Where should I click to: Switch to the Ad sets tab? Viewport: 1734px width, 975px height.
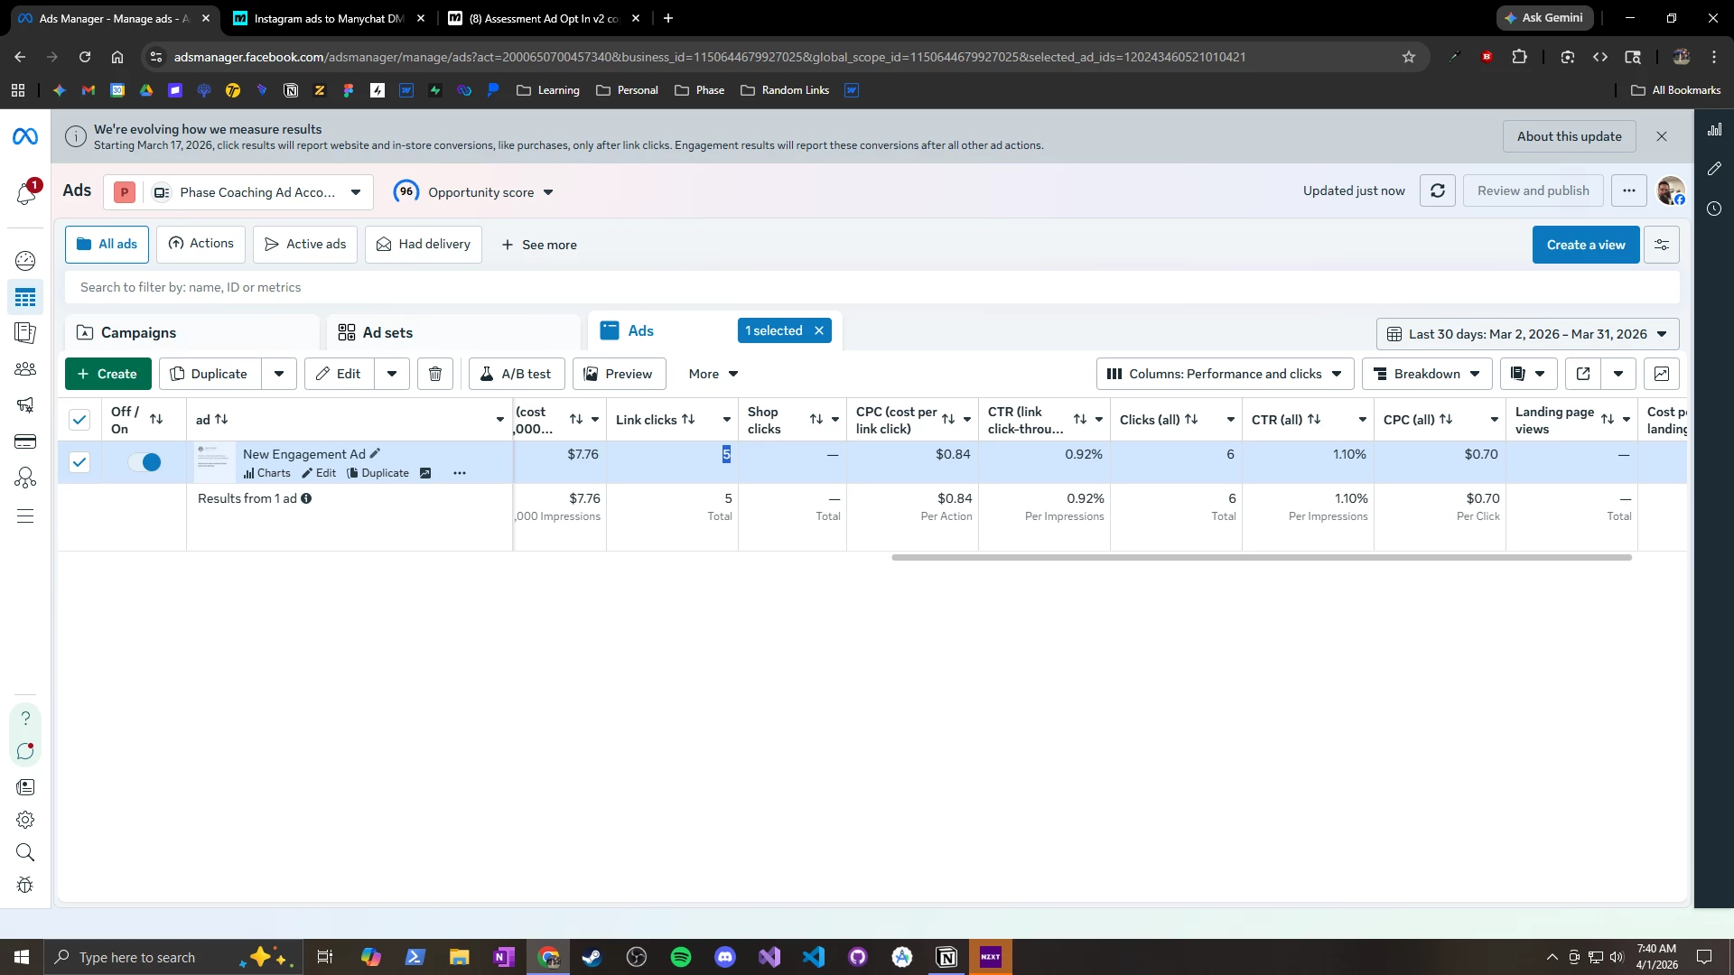tap(387, 332)
